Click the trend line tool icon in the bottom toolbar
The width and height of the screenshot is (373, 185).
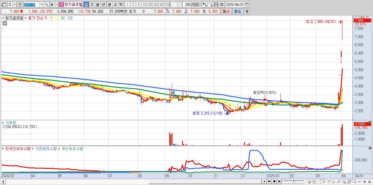(339, 182)
